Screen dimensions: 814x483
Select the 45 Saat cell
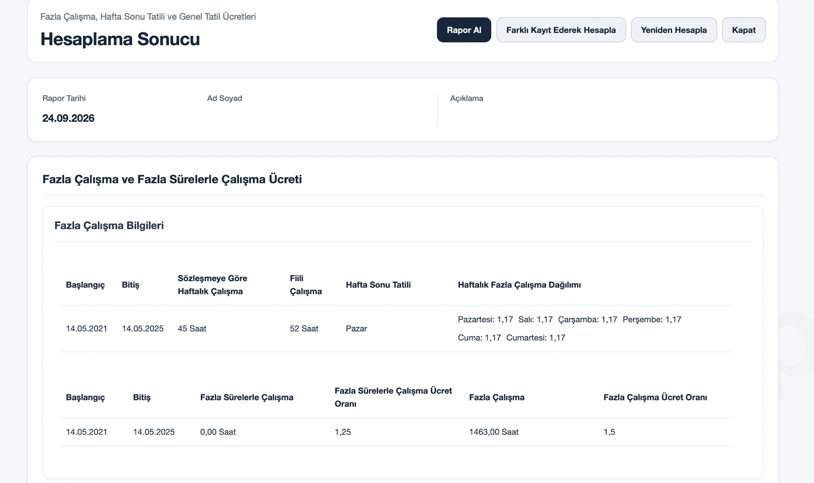(192, 329)
